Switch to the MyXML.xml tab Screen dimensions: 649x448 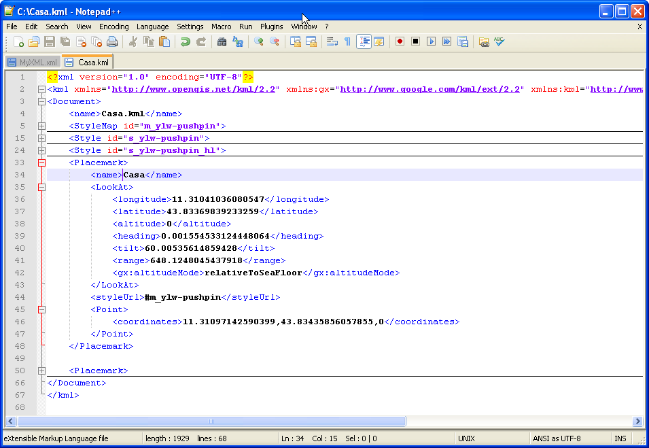pos(33,63)
